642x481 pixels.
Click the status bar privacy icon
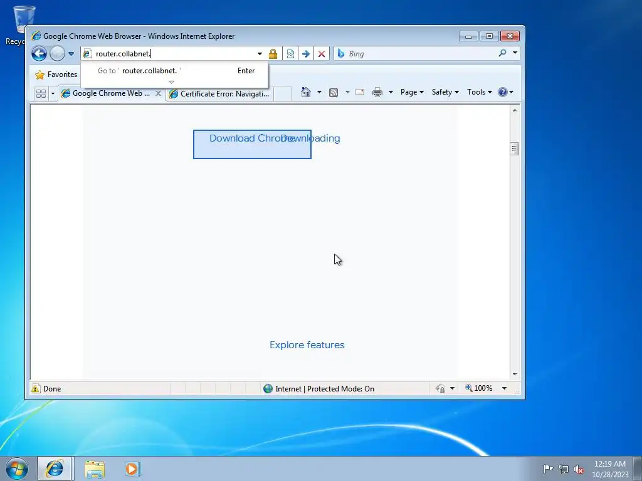pos(441,388)
